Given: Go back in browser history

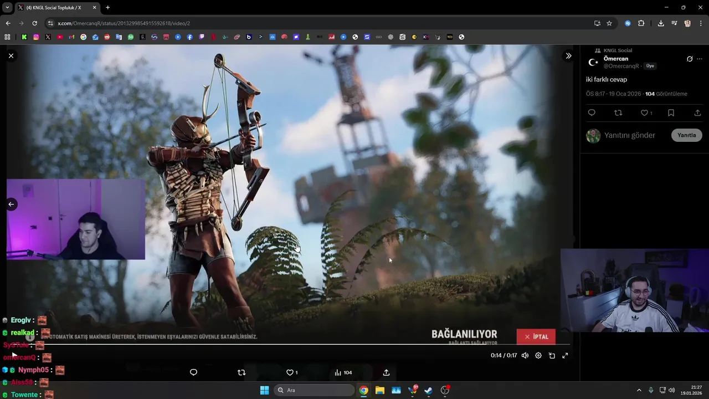Looking at the screenshot, I should point(8,23).
